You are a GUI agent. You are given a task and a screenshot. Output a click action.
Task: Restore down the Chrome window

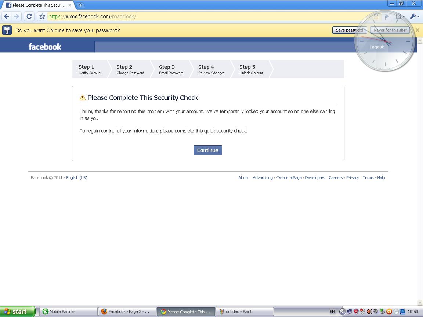(x=401, y=4)
